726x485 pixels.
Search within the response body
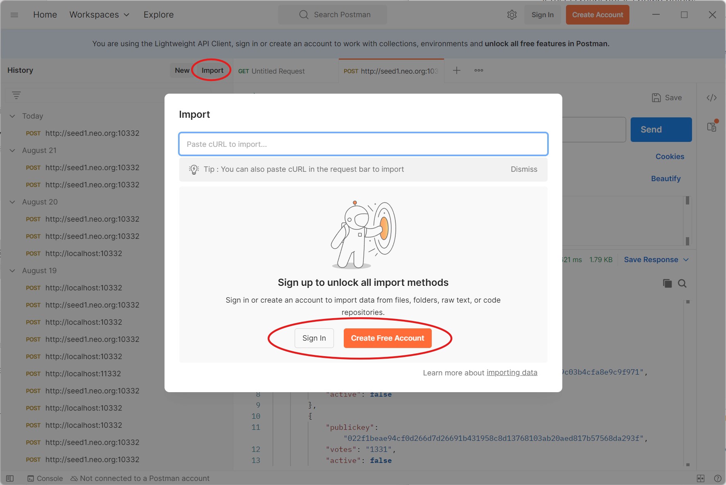682,283
